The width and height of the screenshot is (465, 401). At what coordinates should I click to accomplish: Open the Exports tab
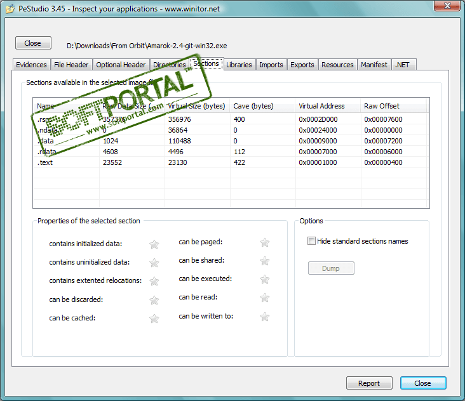(x=302, y=65)
